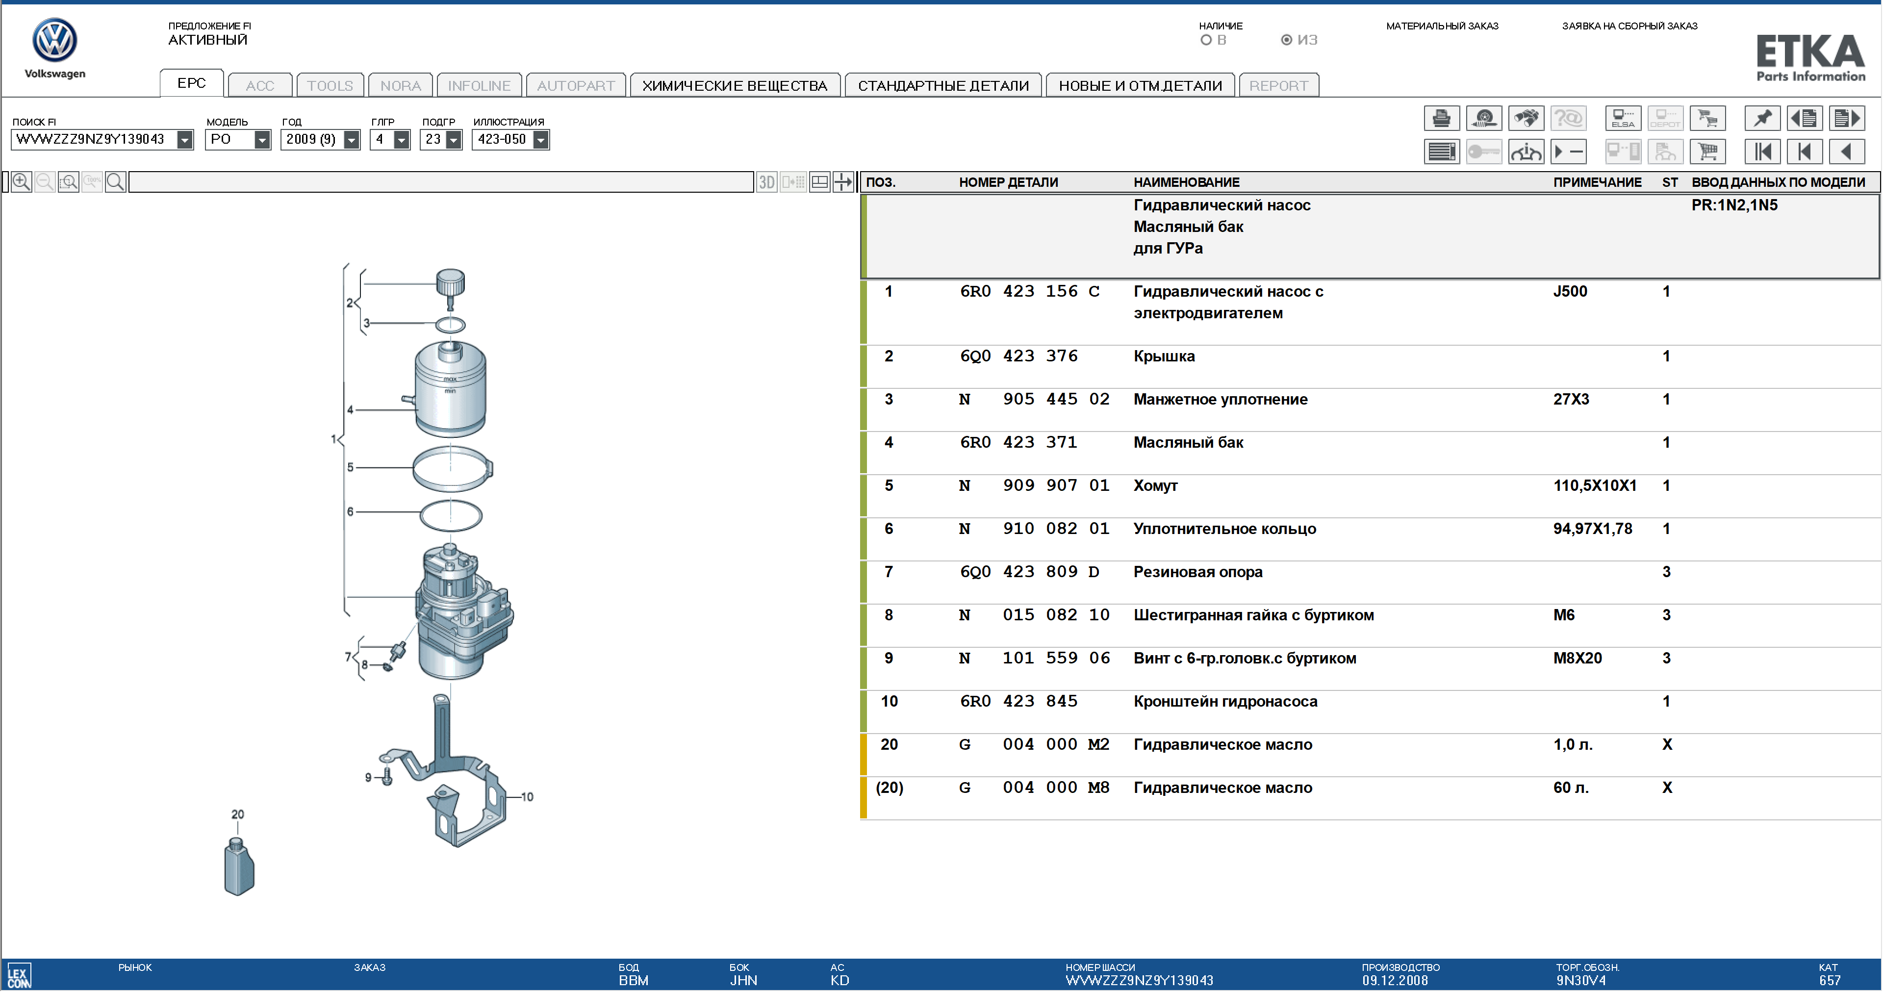The image size is (1883, 992).
Task: Jump to the first page with double-bar arrow
Action: click(1762, 152)
